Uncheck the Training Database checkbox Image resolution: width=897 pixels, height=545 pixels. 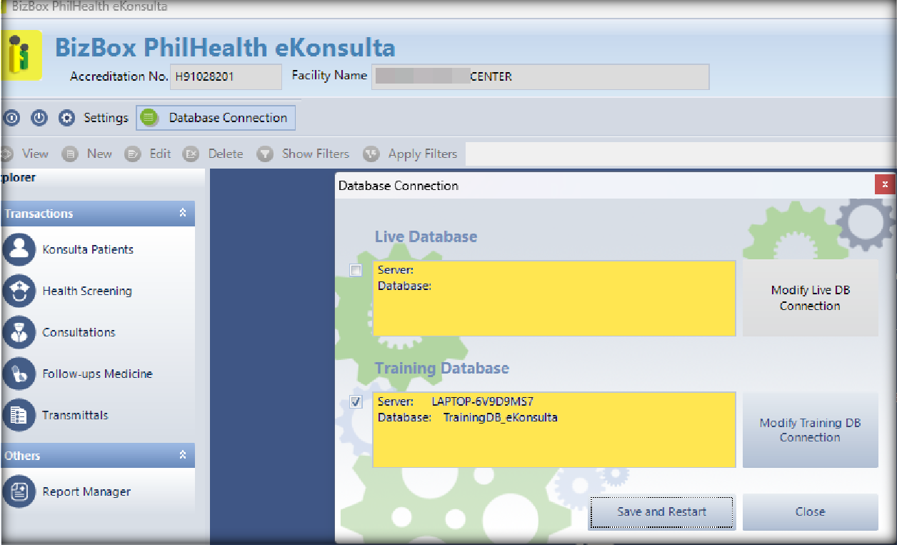(356, 402)
